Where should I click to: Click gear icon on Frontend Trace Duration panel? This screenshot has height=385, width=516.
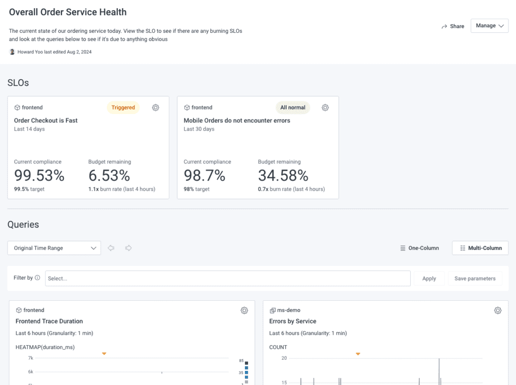point(244,310)
